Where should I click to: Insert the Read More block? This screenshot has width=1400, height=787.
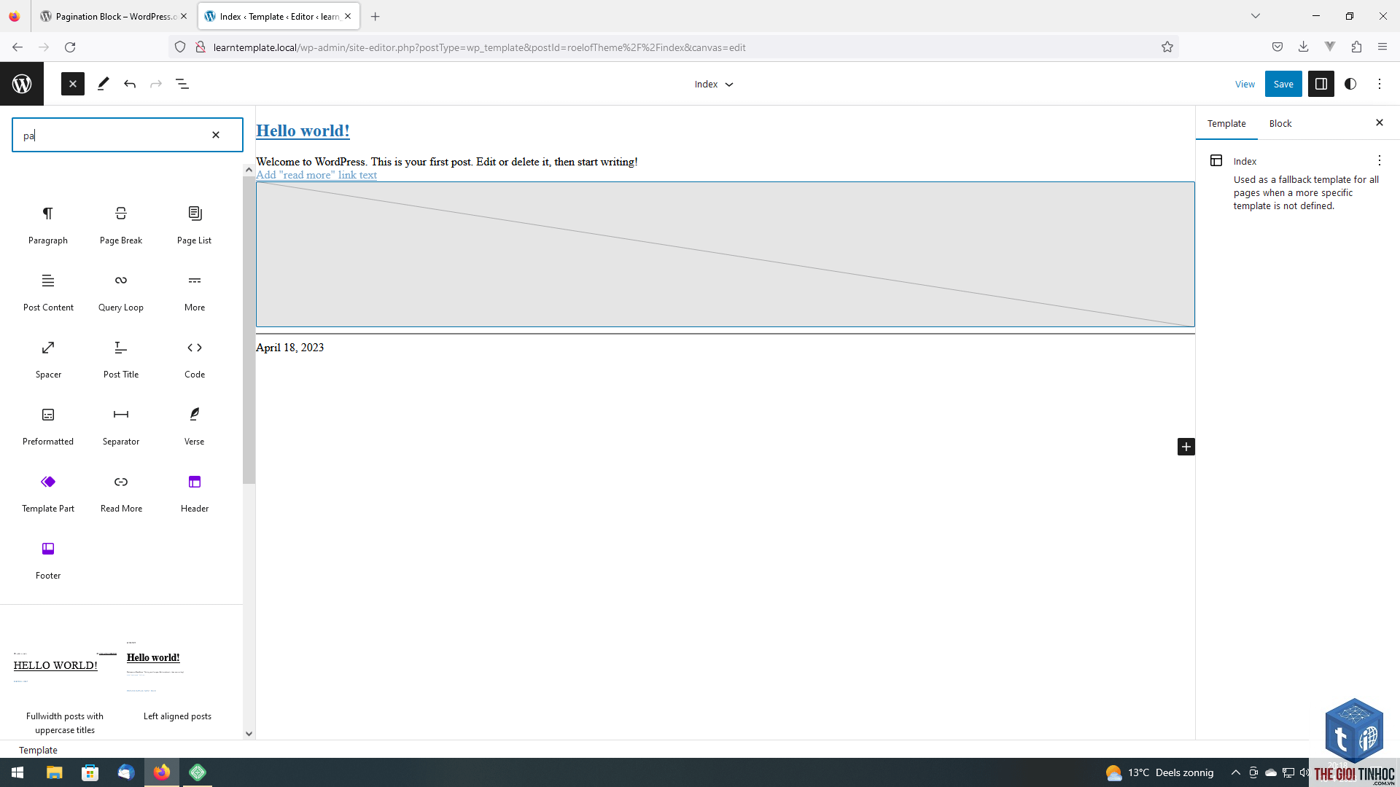tap(121, 493)
